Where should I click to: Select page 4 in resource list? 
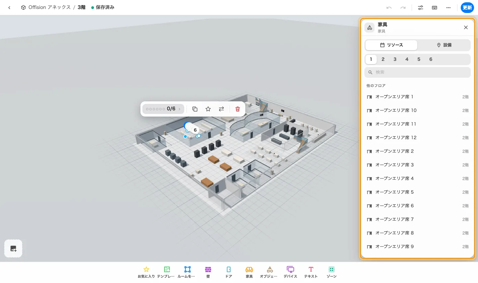(407, 59)
